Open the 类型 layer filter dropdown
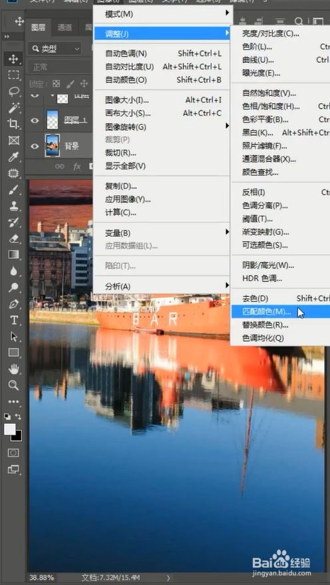The height and width of the screenshot is (585, 330). (55, 49)
